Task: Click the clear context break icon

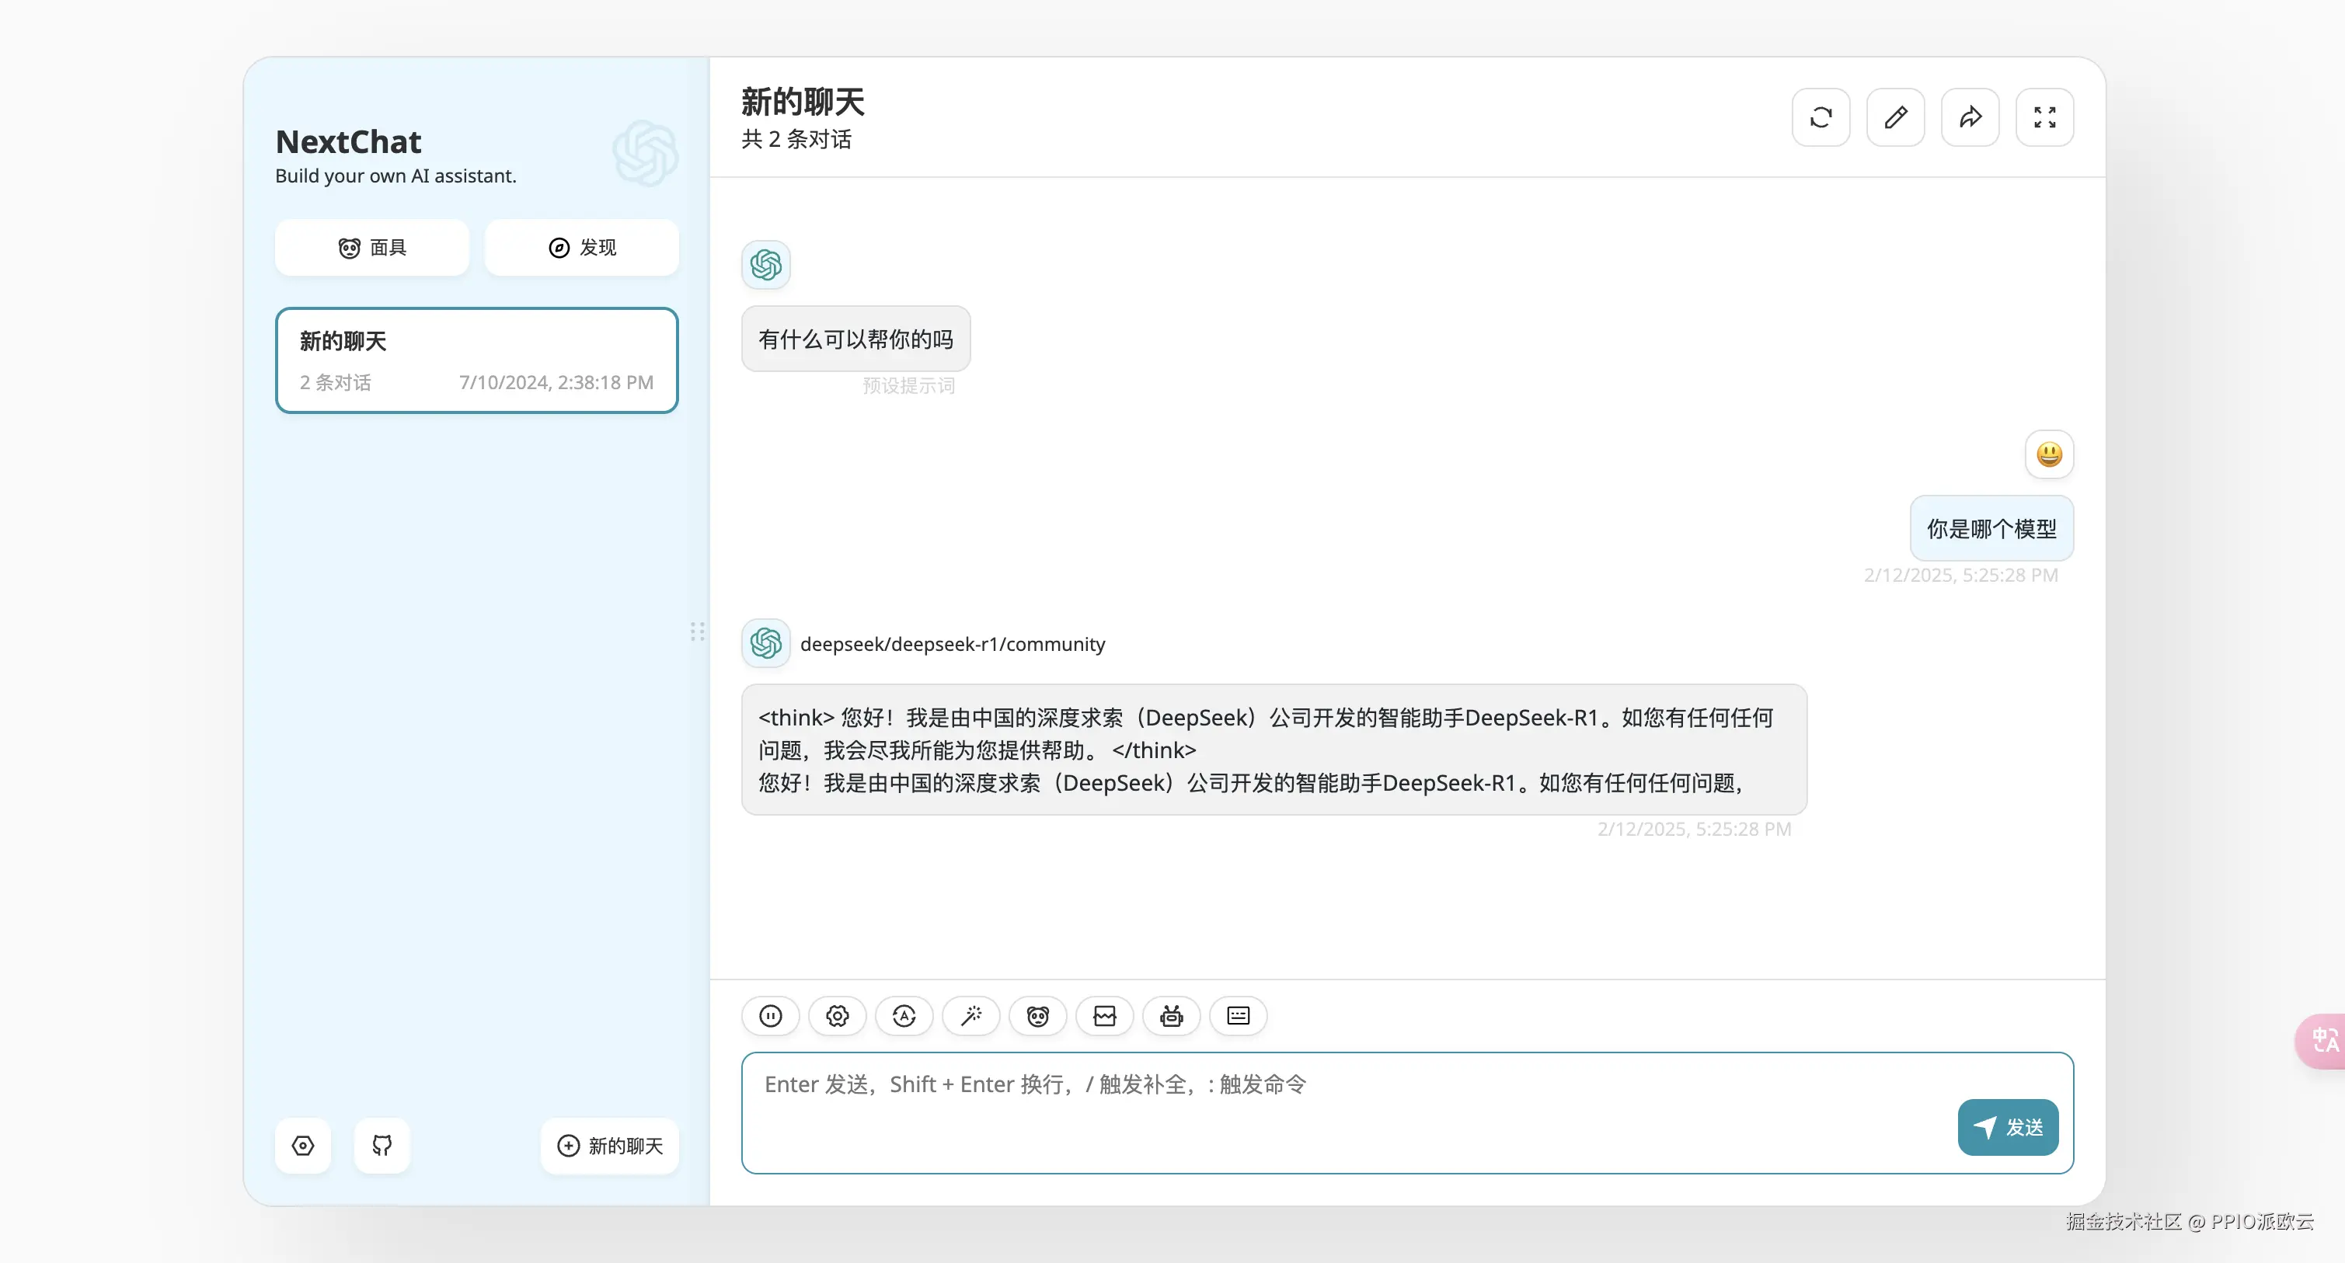Action: click(x=1104, y=1015)
